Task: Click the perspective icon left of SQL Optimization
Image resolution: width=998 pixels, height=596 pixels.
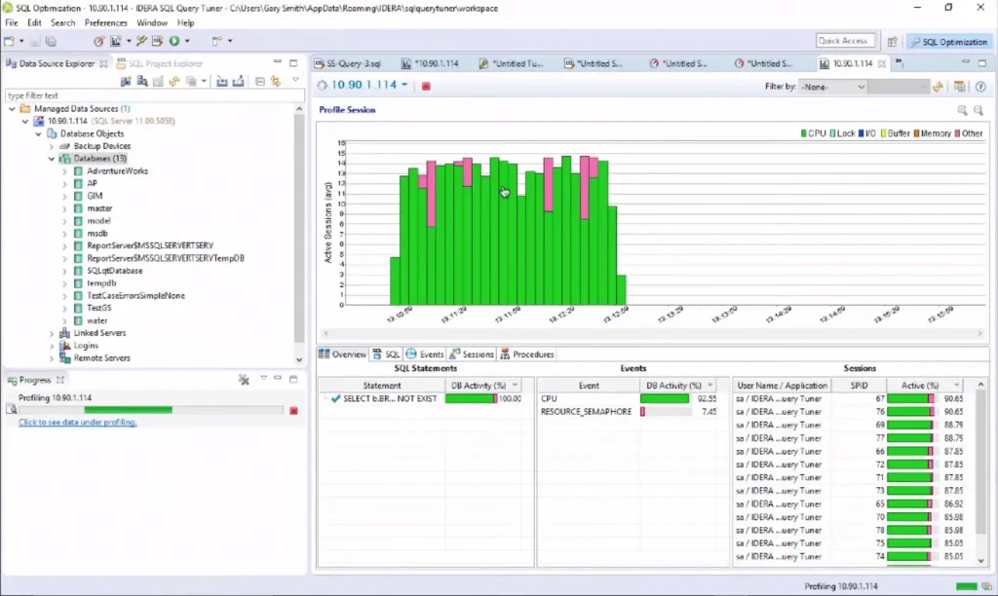Action: pos(893,42)
